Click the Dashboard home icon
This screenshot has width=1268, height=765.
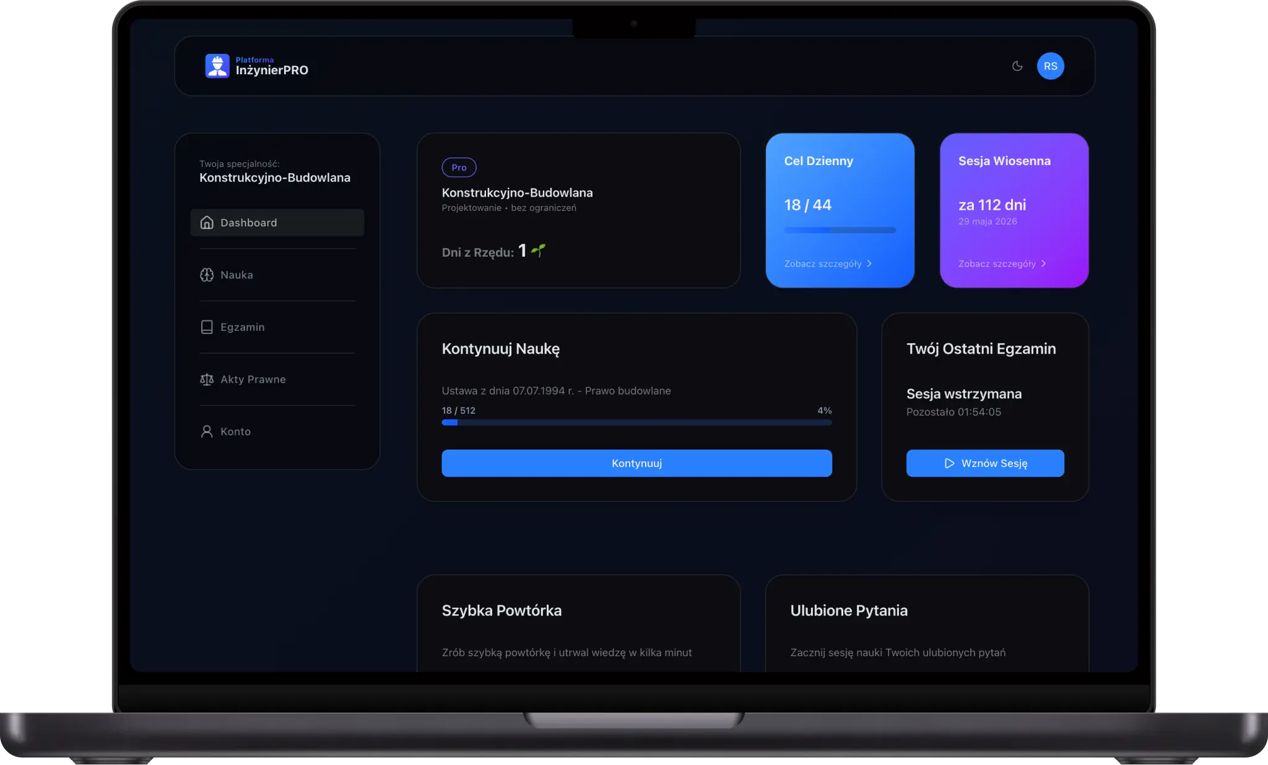pyautogui.click(x=207, y=223)
